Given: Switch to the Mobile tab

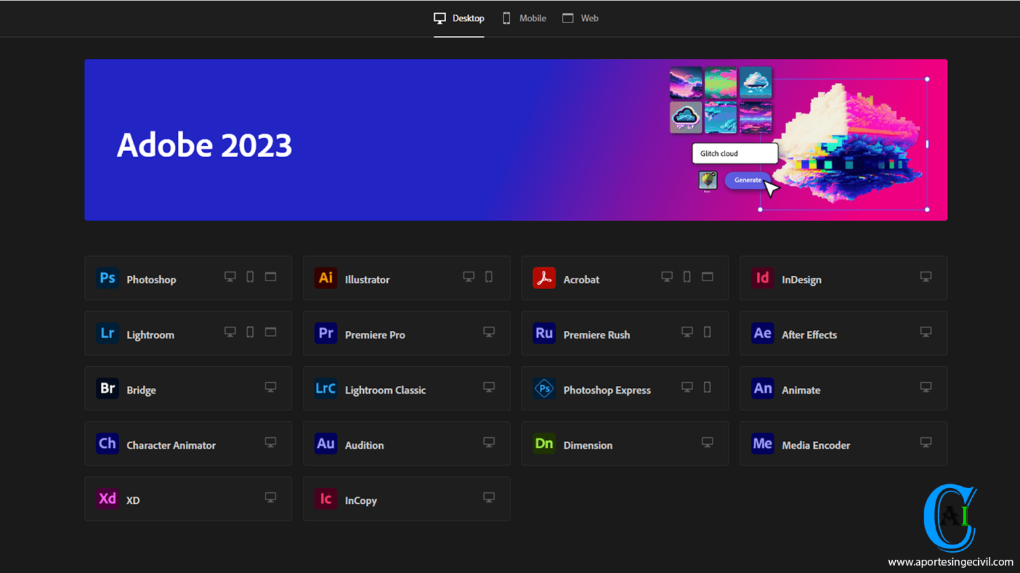Looking at the screenshot, I should point(524,18).
